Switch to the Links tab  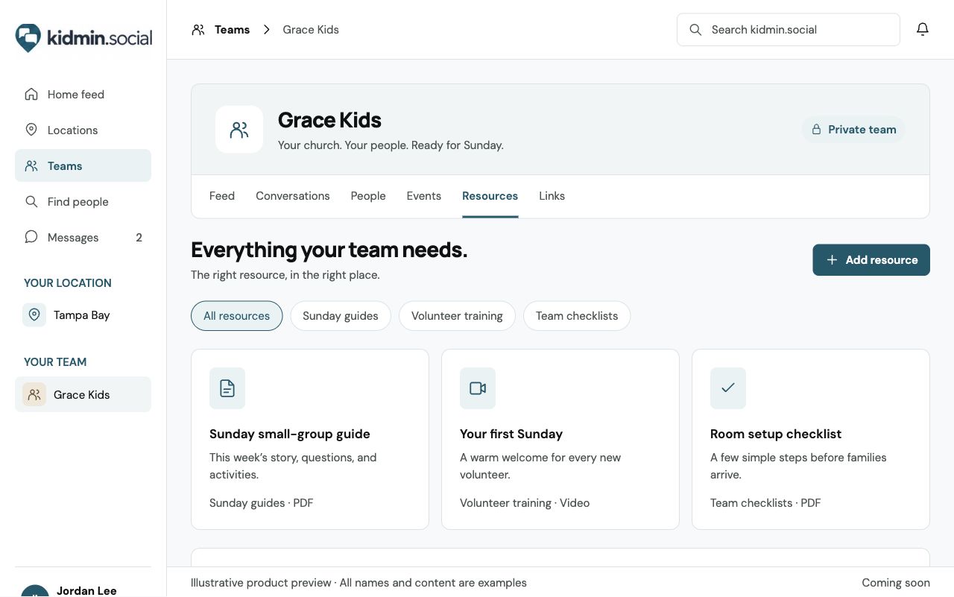[552, 196]
